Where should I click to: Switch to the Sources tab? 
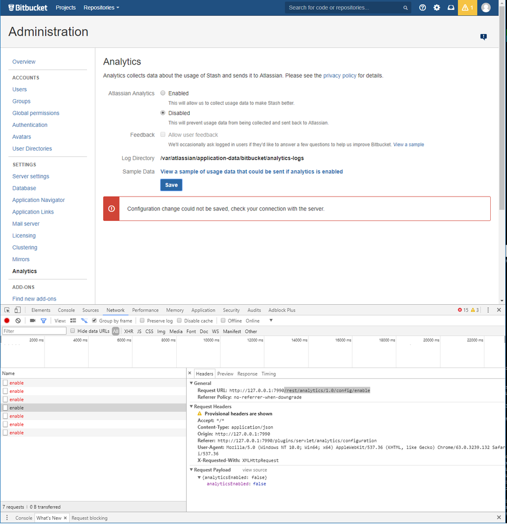coord(91,310)
